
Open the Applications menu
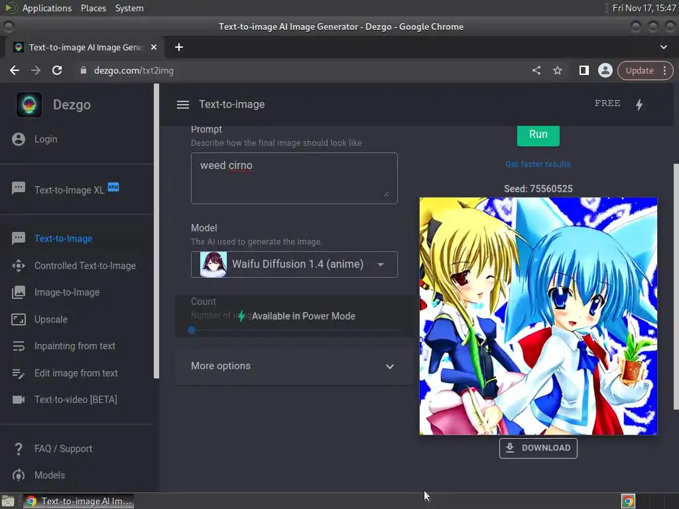47,8
